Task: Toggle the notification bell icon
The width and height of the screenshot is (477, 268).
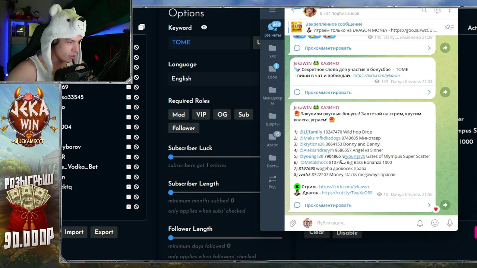Action: [x=420, y=223]
